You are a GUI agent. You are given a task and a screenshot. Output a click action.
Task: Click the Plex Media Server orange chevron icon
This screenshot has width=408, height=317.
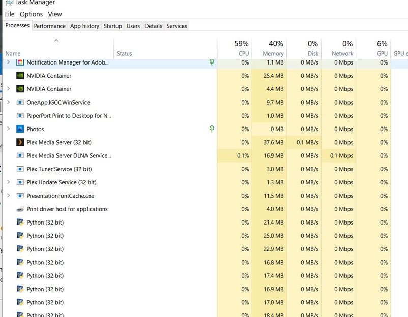coord(20,142)
